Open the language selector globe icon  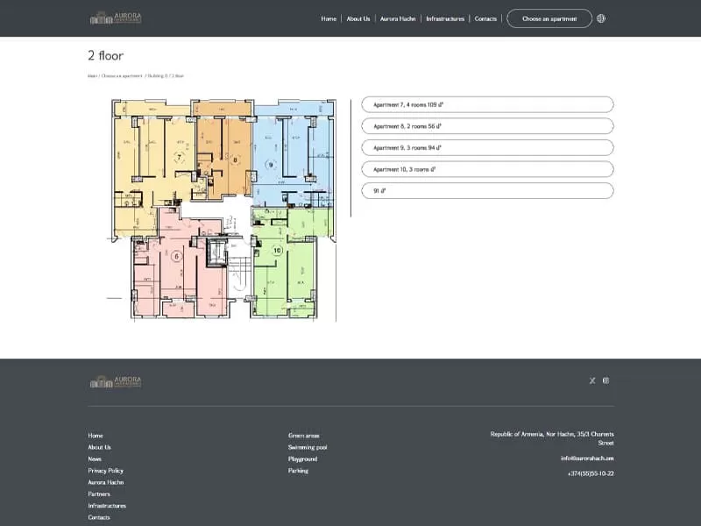pos(601,18)
